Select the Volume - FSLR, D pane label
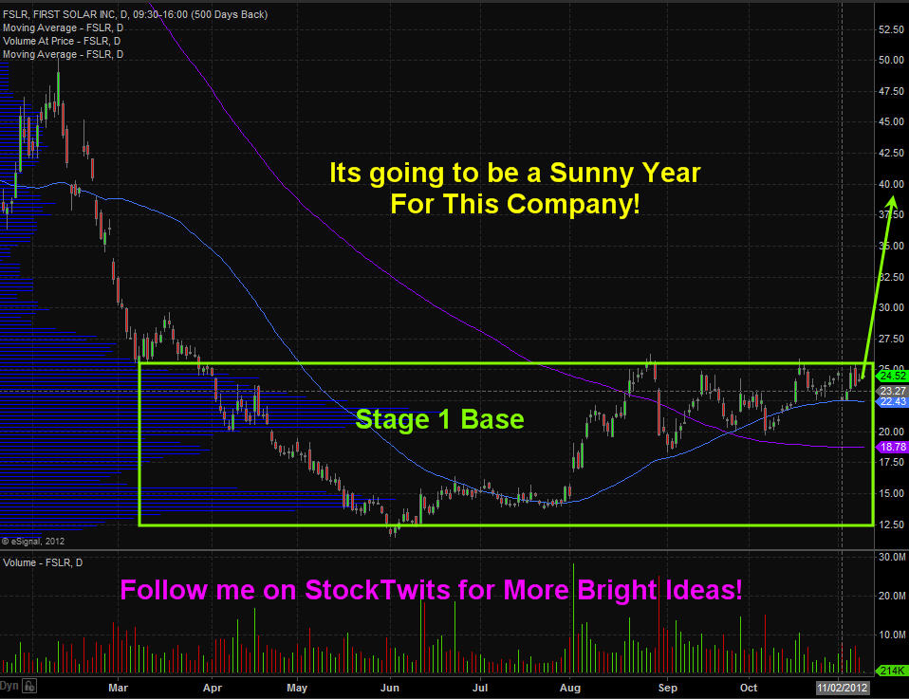The image size is (909, 699). (x=43, y=562)
